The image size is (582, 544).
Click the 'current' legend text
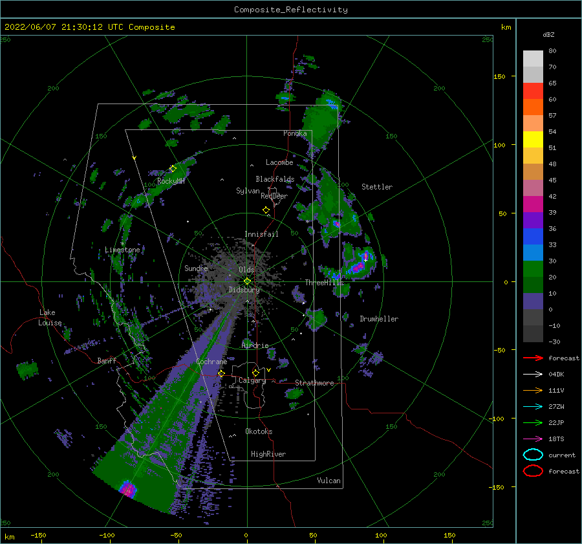tap(562, 455)
